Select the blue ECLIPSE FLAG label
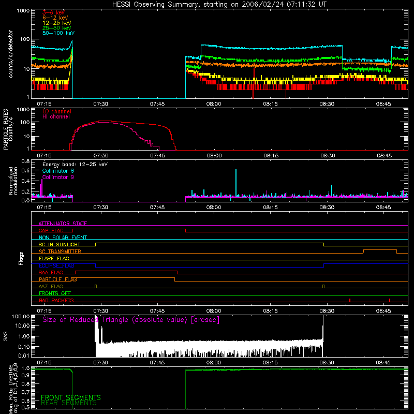 tap(56, 265)
